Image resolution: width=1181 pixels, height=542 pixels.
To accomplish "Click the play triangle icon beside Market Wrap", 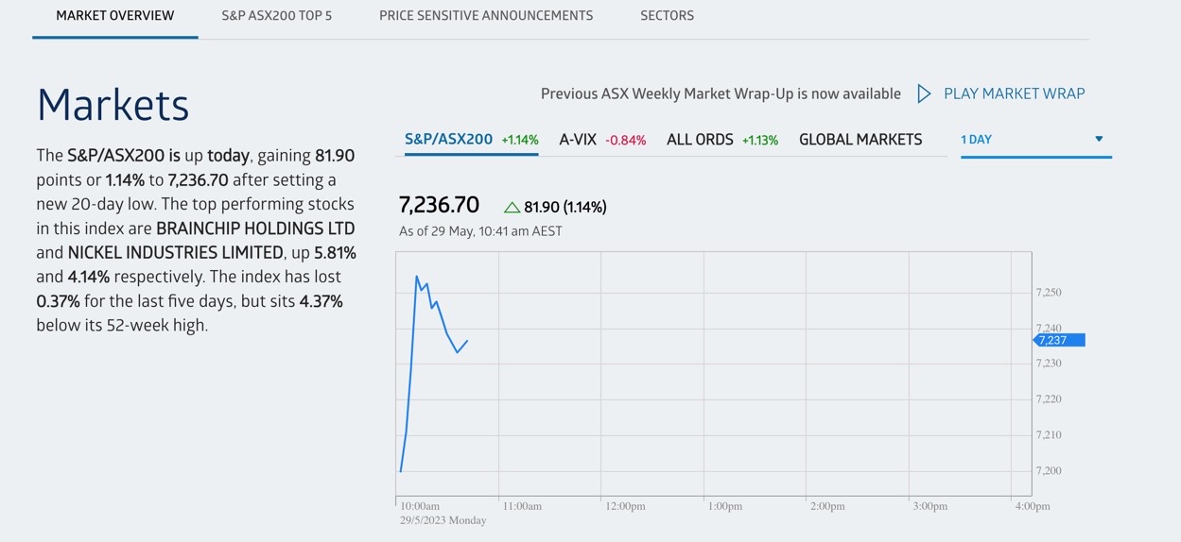I will click(924, 93).
